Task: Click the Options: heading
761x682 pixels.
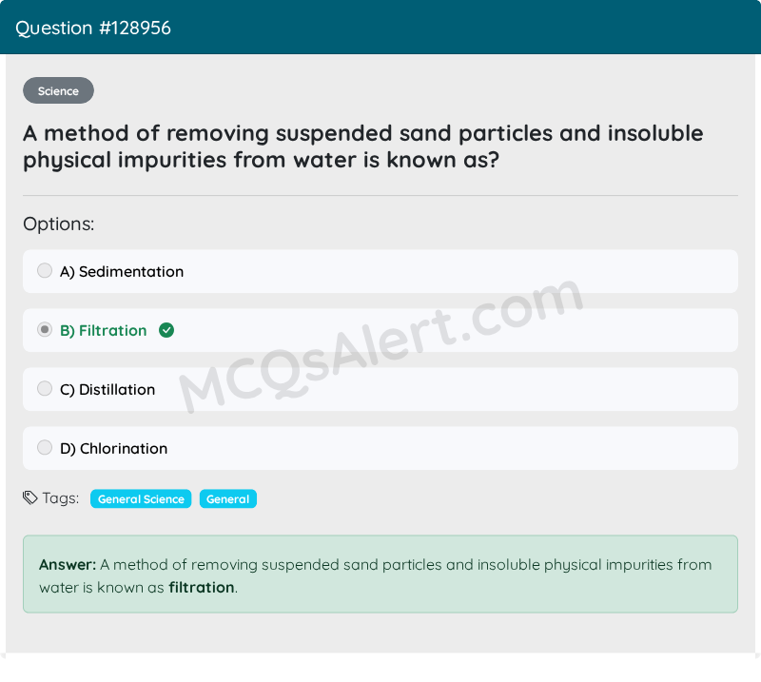Action: (59, 224)
